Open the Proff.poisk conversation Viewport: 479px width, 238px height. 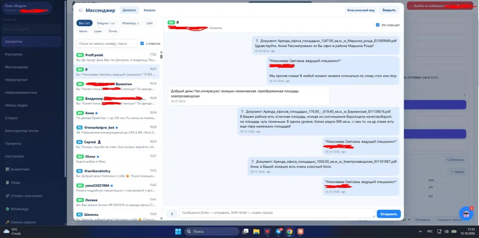(116, 57)
